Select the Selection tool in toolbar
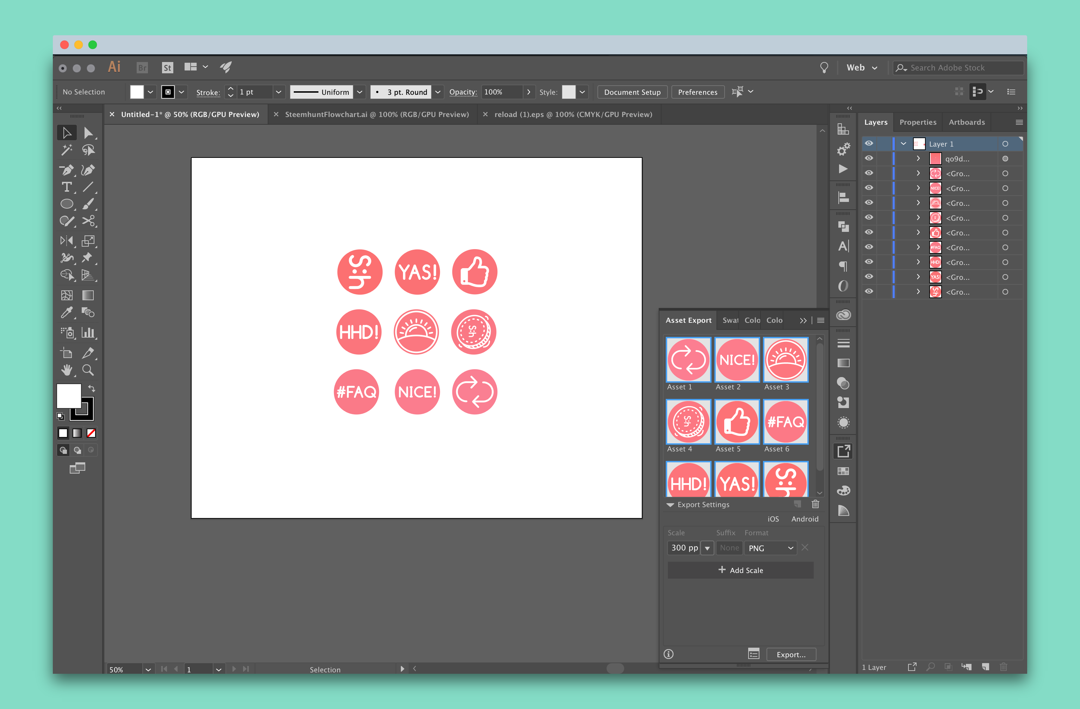 (x=67, y=133)
